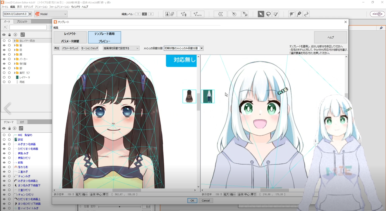Switch to the プロジェクト tab
Image resolution: width=386 pixels, height=211 pixels.
pos(22,22)
